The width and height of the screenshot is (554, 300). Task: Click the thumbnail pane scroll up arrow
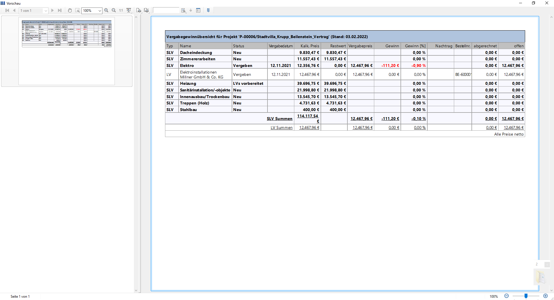(136, 17)
